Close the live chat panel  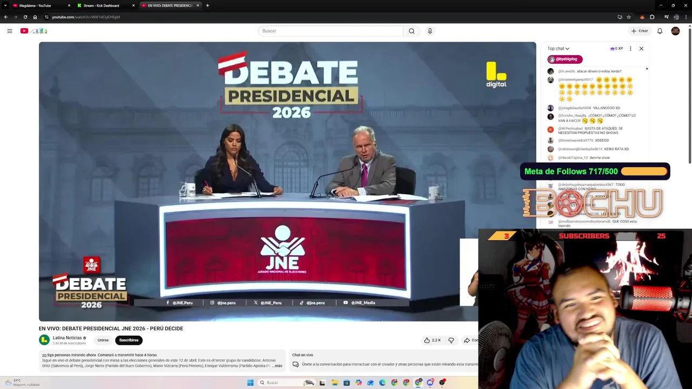pyautogui.click(x=641, y=49)
